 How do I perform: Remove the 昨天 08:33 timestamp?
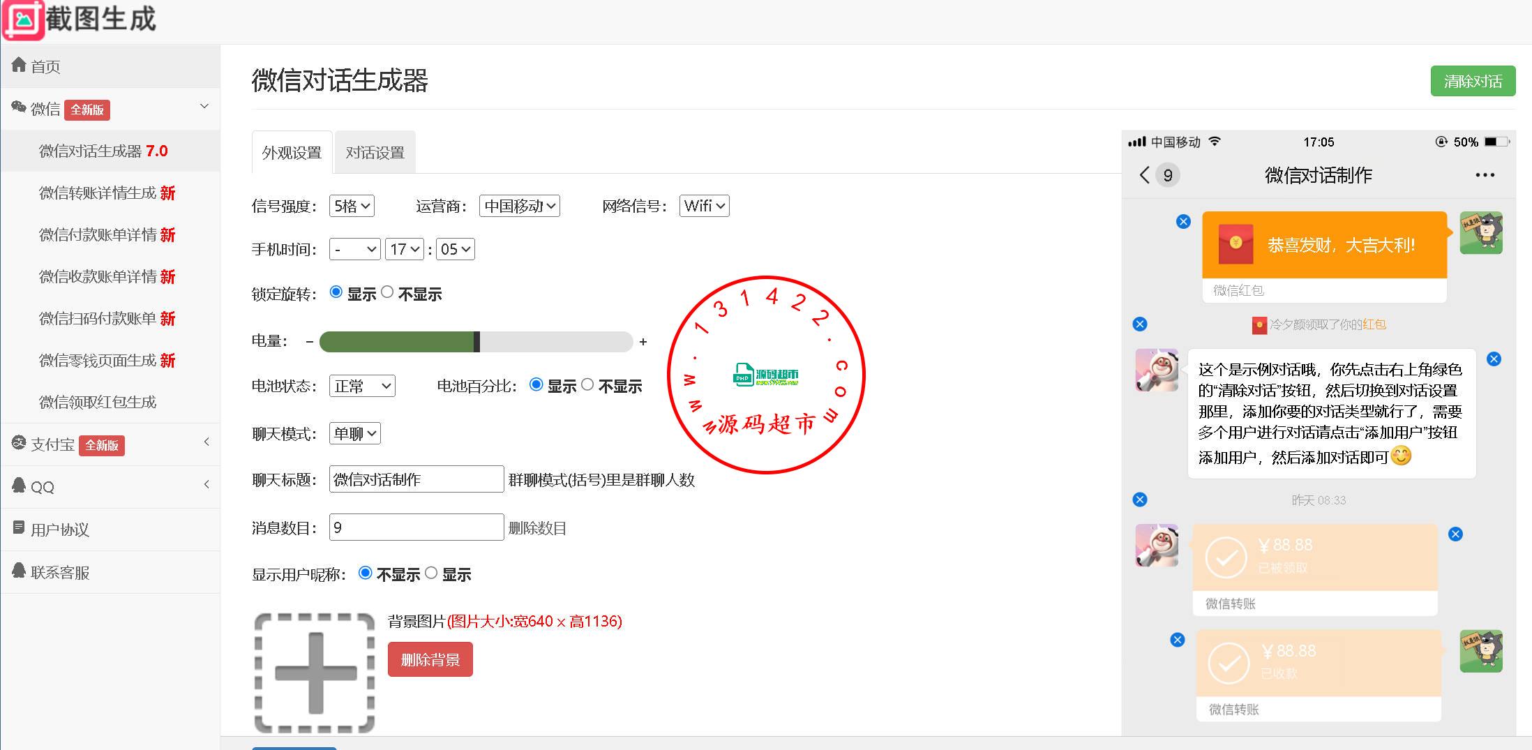point(1140,500)
